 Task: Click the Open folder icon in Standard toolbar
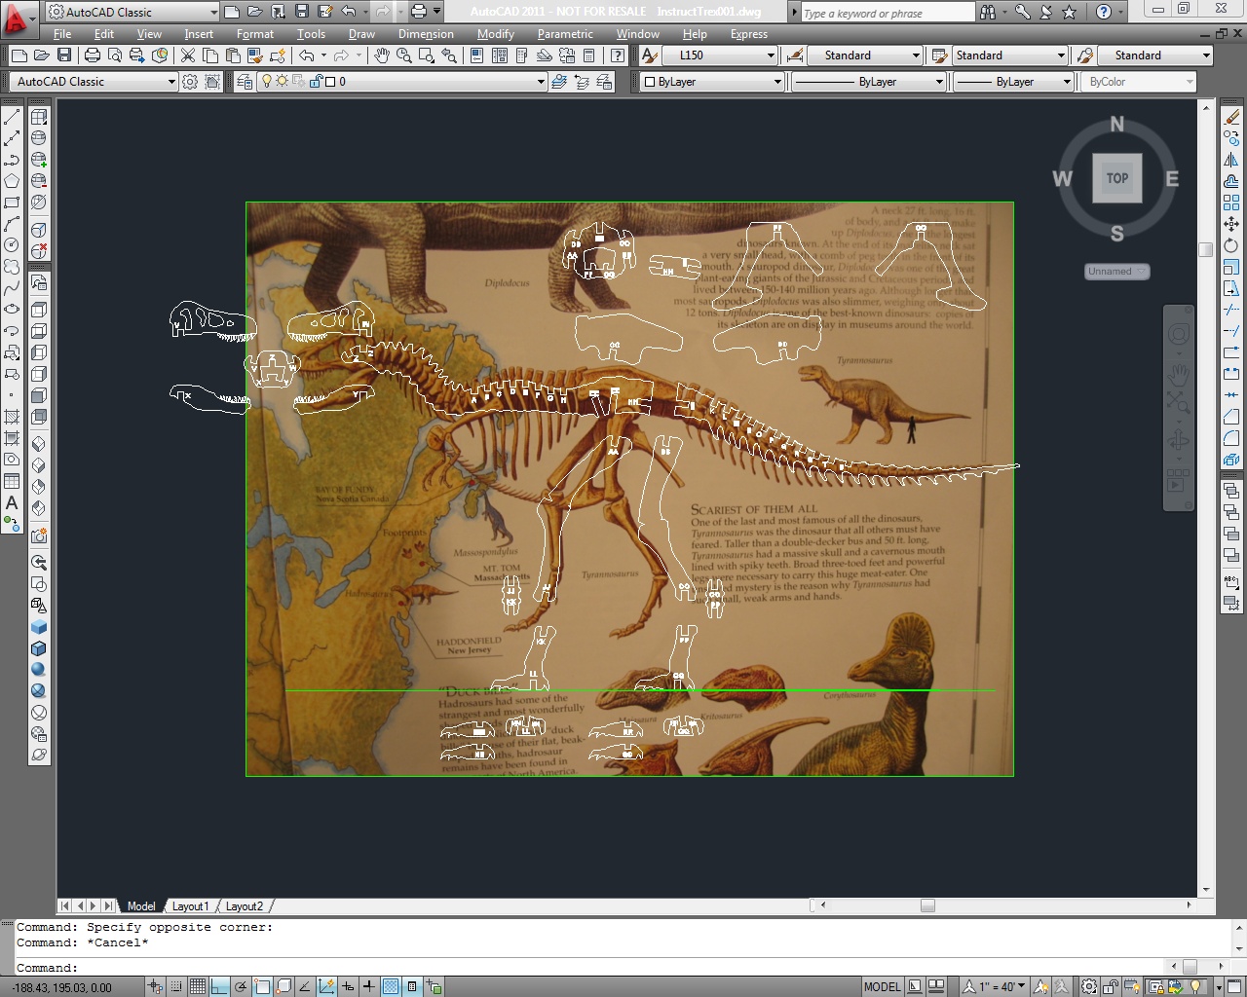click(x=42, y=55)
